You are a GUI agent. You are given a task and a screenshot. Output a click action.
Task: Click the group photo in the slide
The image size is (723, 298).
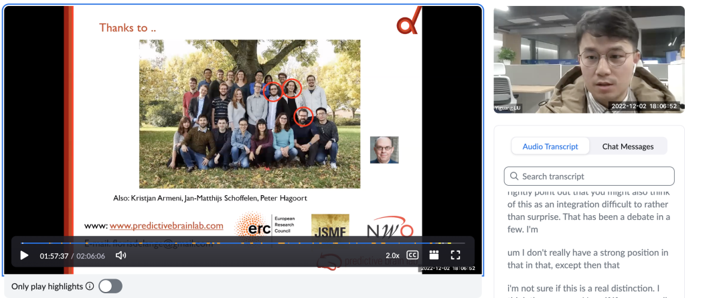tap(249, 114)
